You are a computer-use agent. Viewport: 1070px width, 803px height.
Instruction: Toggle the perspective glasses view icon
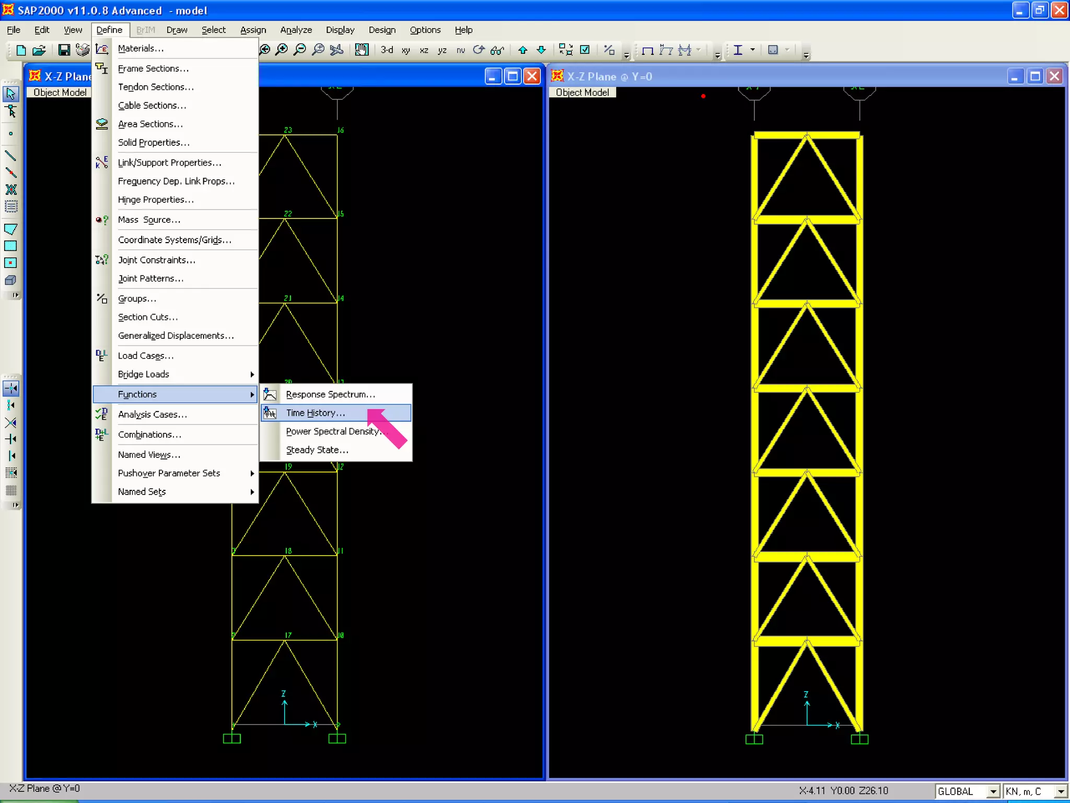(x=497, y=50)
